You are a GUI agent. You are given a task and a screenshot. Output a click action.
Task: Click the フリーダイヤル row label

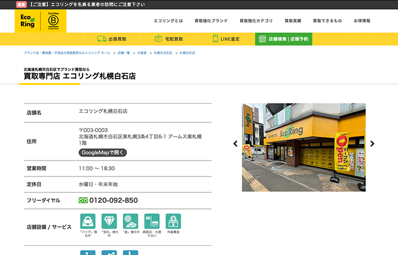coord(43,200)
